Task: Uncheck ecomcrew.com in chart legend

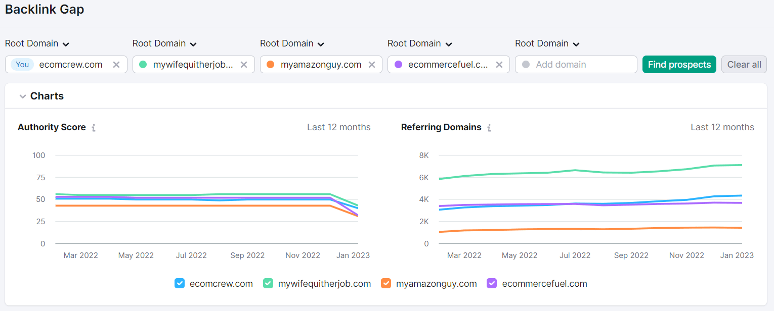Action: click(x=180, y=284)
